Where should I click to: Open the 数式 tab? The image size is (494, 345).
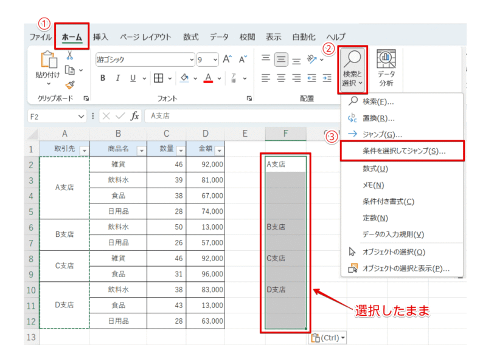tap(191, 37)
